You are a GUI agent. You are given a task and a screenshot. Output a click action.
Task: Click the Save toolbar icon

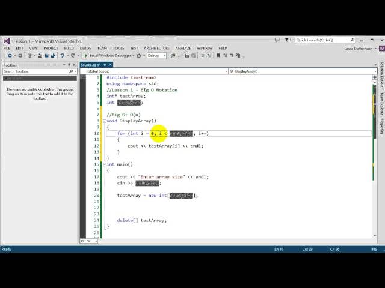point(46,56)
